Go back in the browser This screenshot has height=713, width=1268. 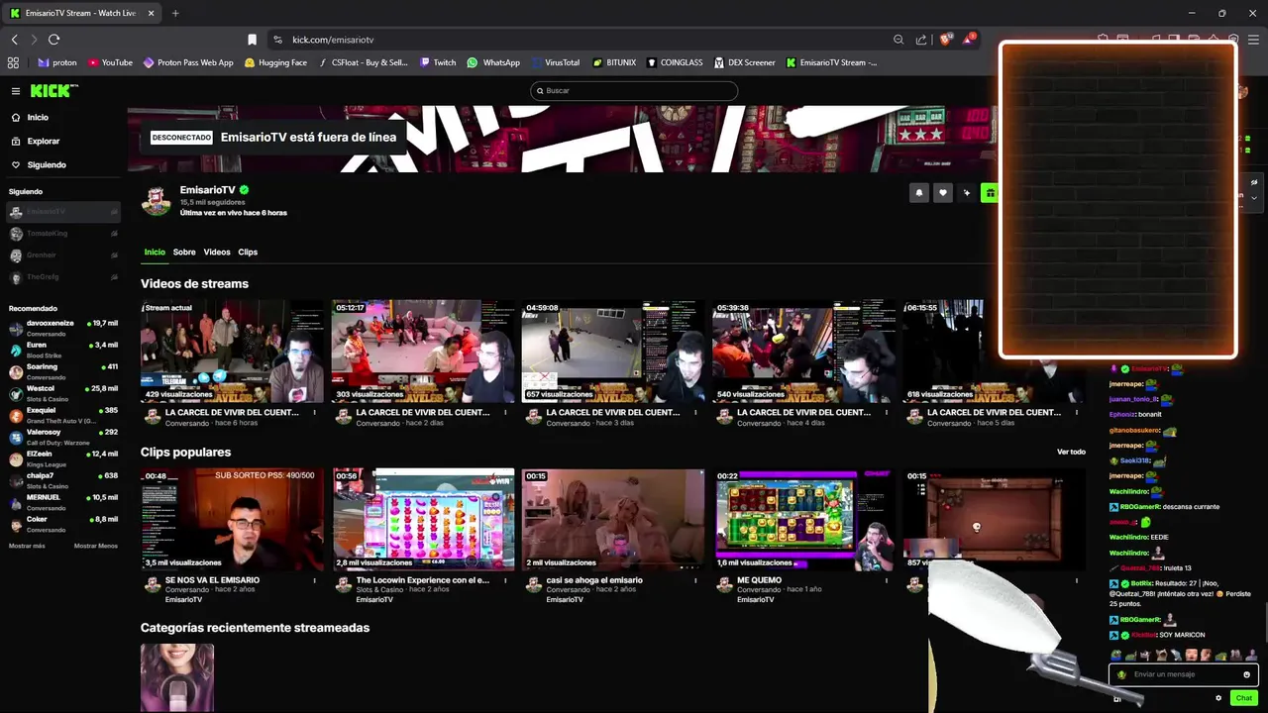tap(14, 40)
